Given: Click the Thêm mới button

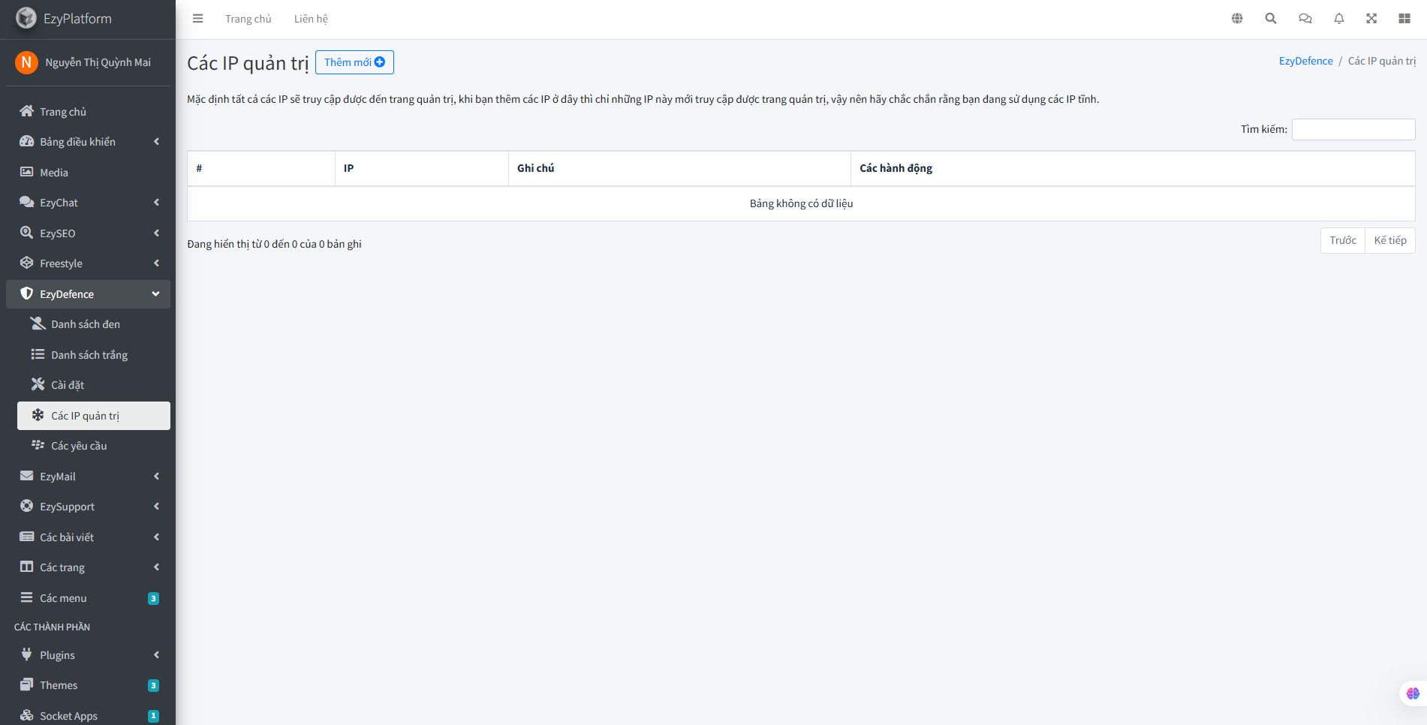Looking at the screenshot, I should point(354,62).
